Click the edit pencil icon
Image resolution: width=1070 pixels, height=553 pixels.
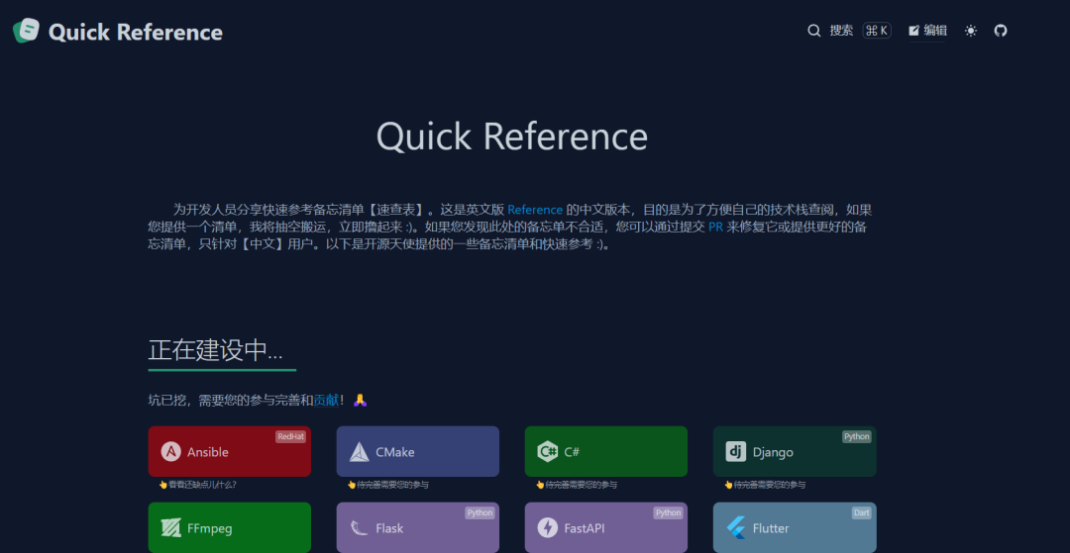[913, 31]
